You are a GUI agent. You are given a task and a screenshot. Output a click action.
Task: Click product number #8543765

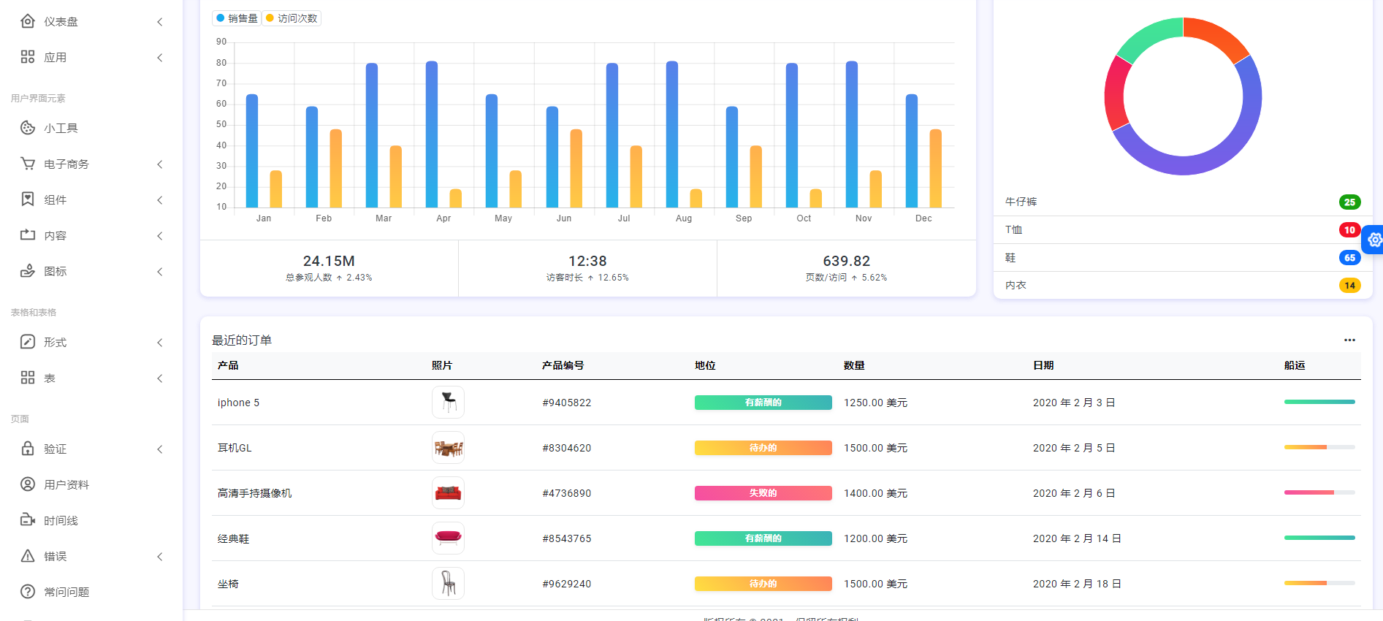pos(567,538)
